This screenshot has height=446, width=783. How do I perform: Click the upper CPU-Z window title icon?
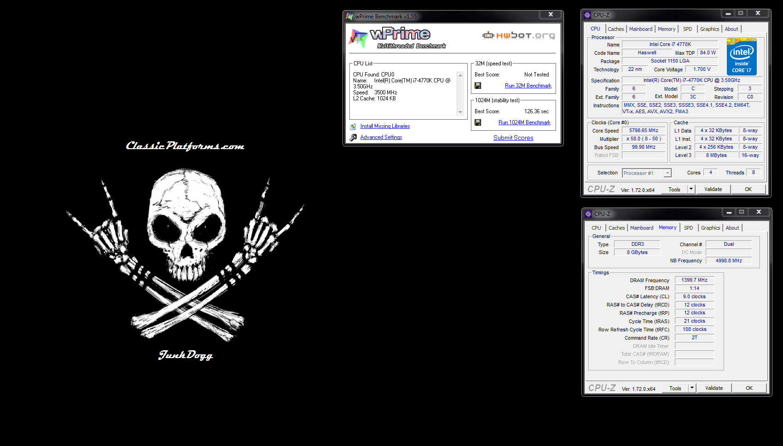(587, 15)
